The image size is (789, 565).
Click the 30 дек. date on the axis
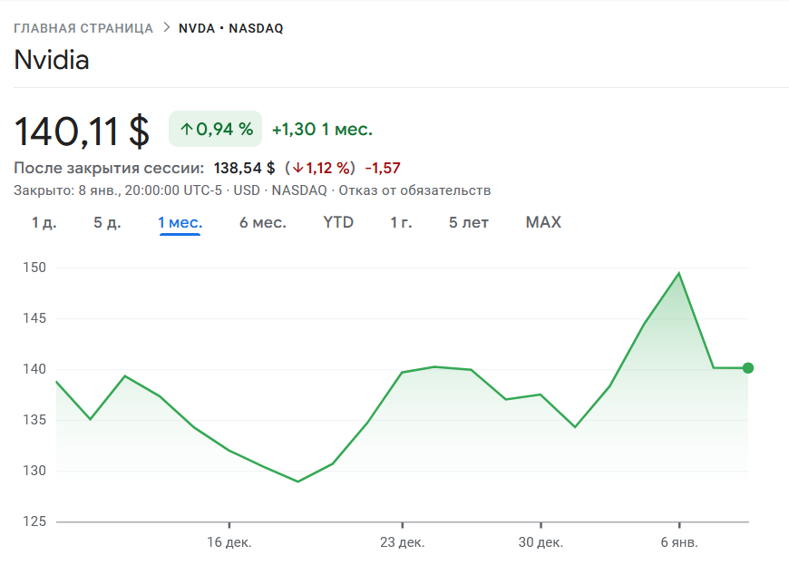pyautogui.click(x=541, y=542)
